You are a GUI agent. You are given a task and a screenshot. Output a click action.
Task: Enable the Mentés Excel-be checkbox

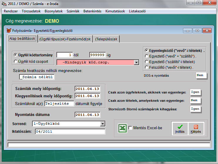pos(130,128)
